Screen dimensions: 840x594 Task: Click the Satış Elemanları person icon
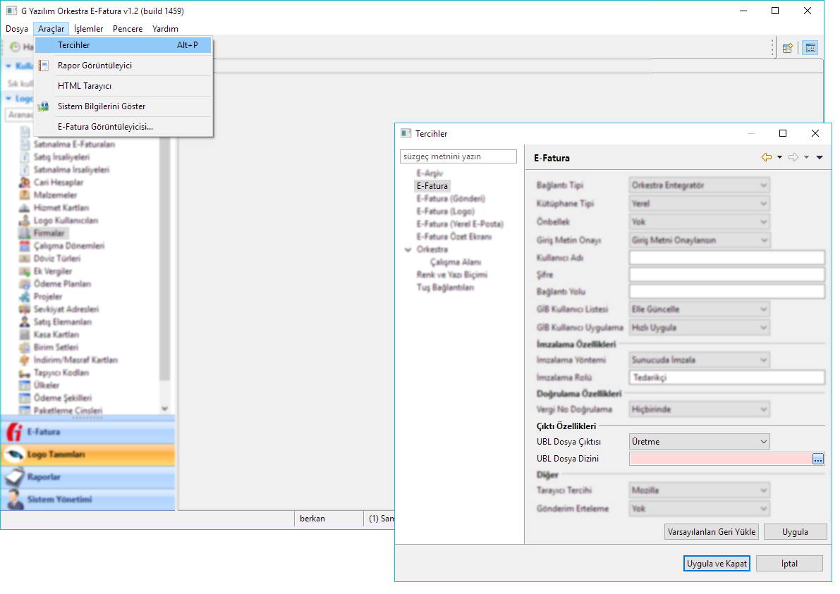(24, 322)
